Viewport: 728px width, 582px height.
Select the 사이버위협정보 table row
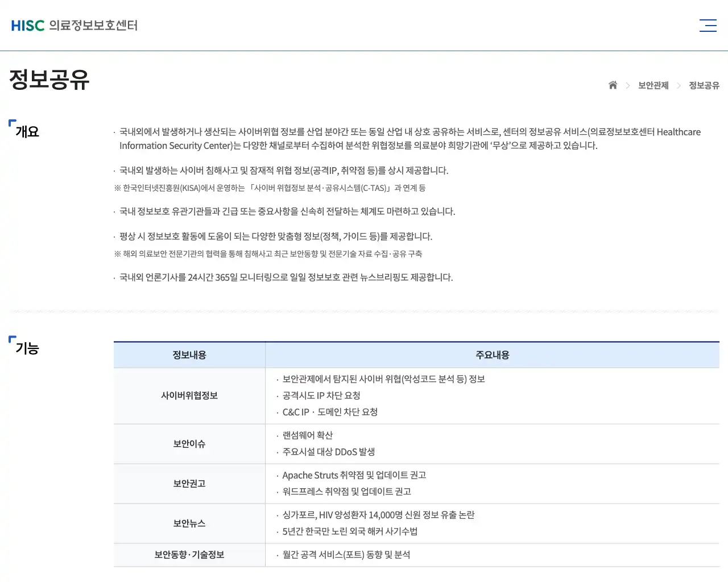[189, 396]
